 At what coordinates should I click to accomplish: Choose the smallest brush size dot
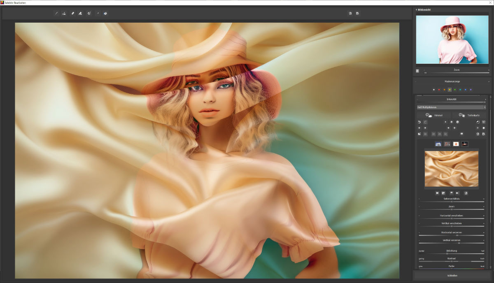tap(445, 122)
